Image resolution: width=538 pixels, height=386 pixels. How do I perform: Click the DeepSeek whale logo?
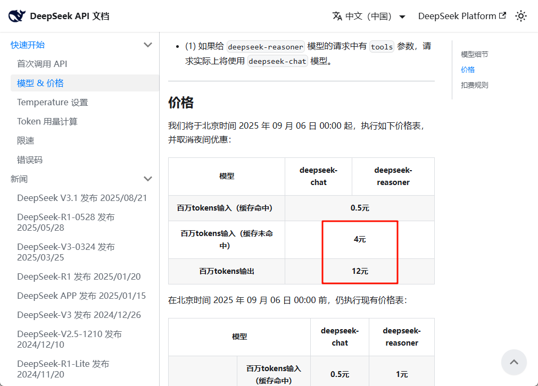17,16
